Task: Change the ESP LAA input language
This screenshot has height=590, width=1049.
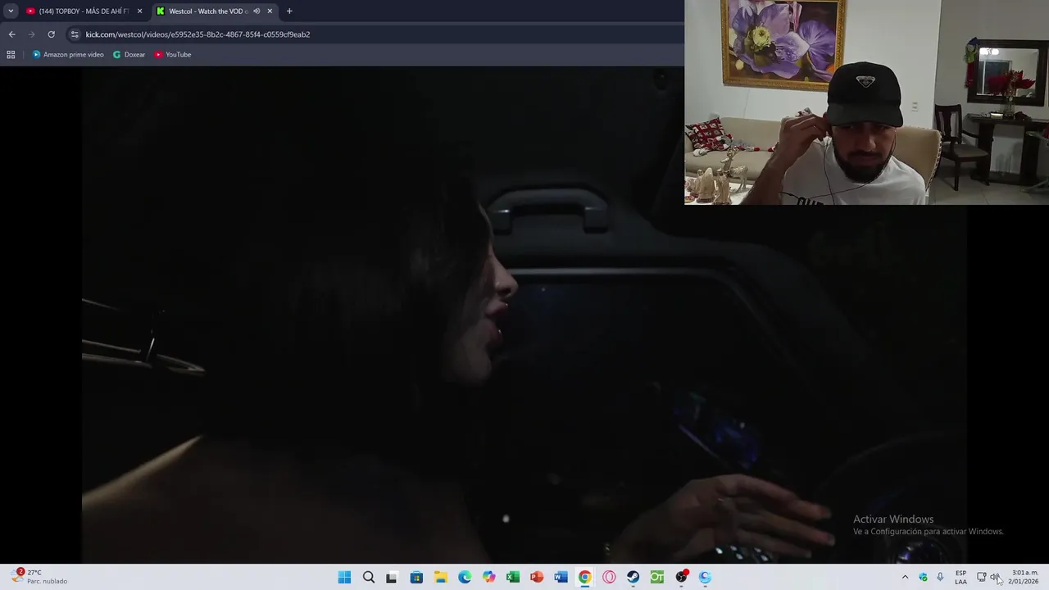Action: click(x=960, y=577)
